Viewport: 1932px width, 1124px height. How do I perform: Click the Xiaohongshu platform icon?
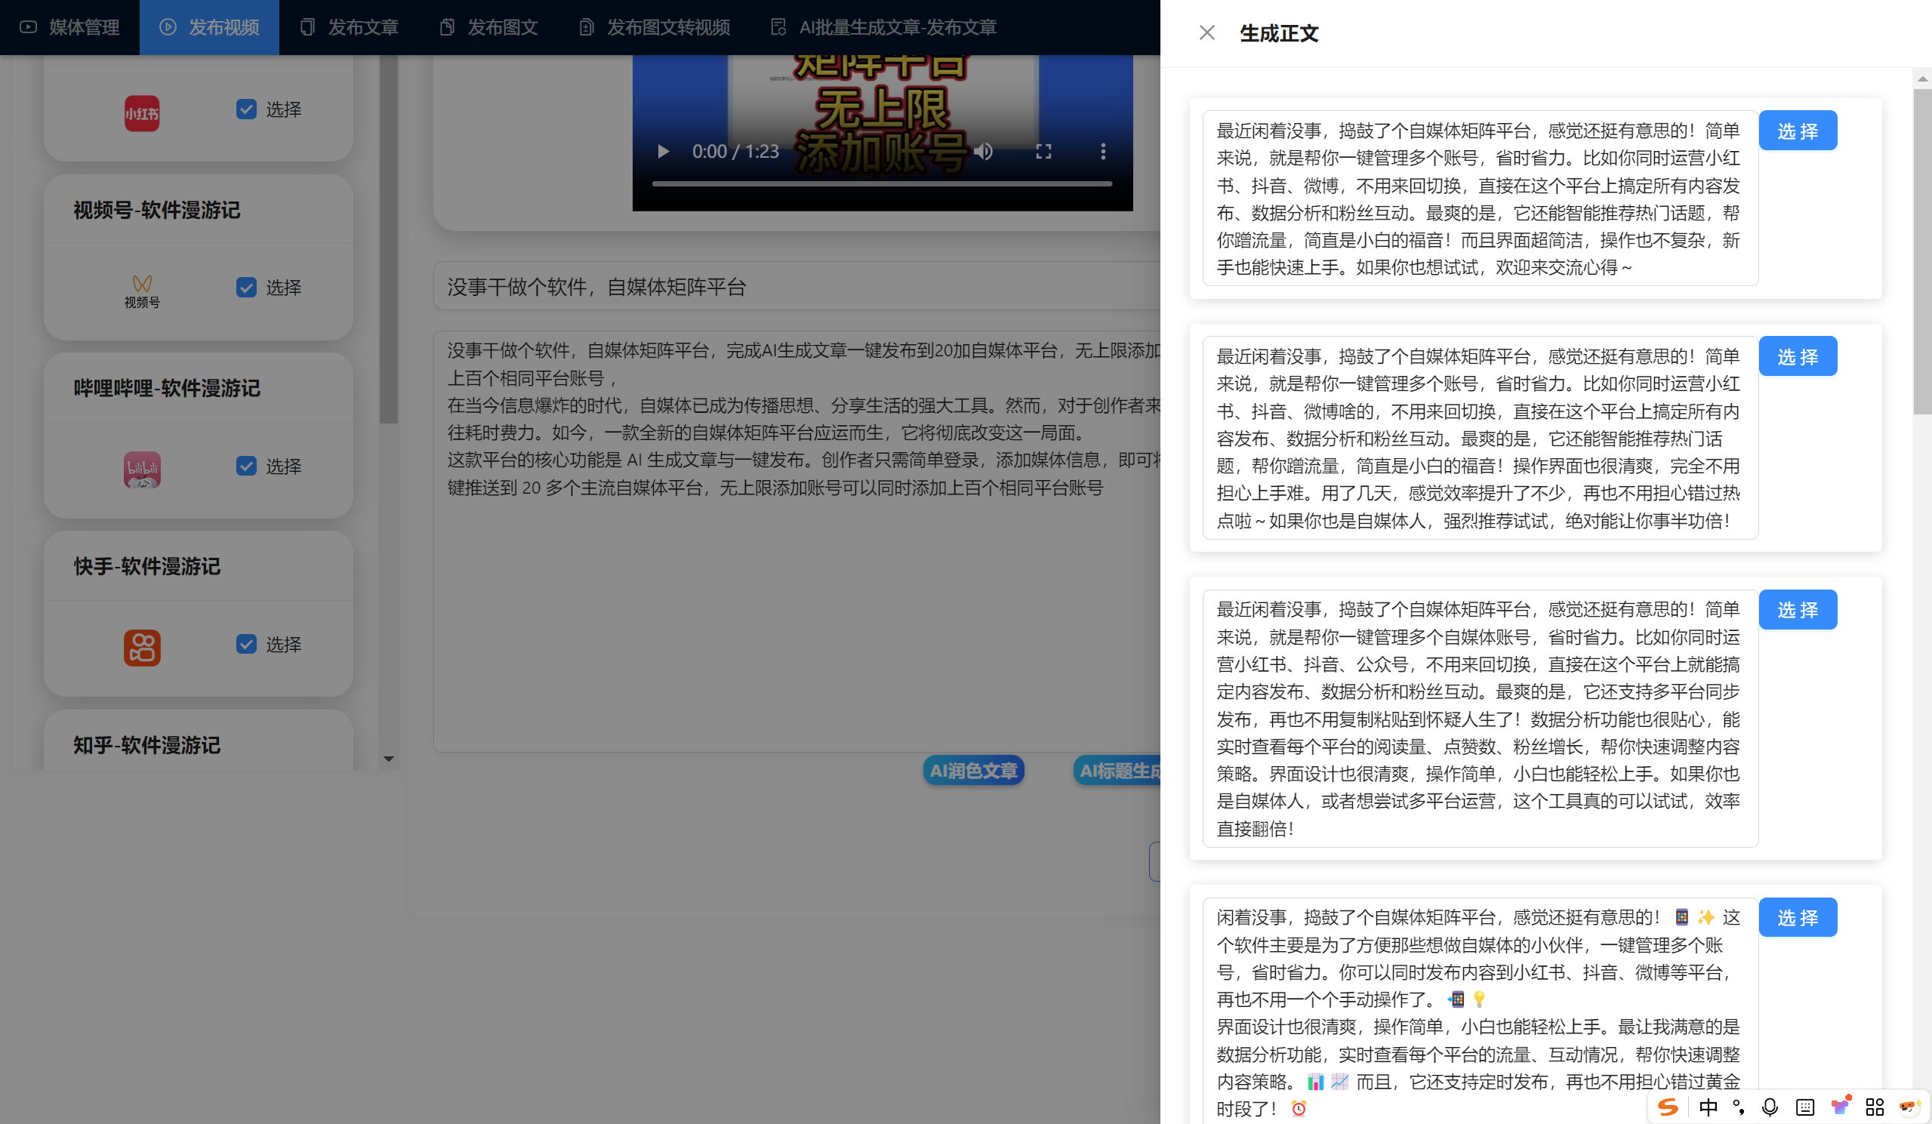point(142,113)
